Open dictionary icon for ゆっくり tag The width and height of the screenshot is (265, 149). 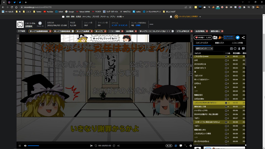(x=105, y=31)
